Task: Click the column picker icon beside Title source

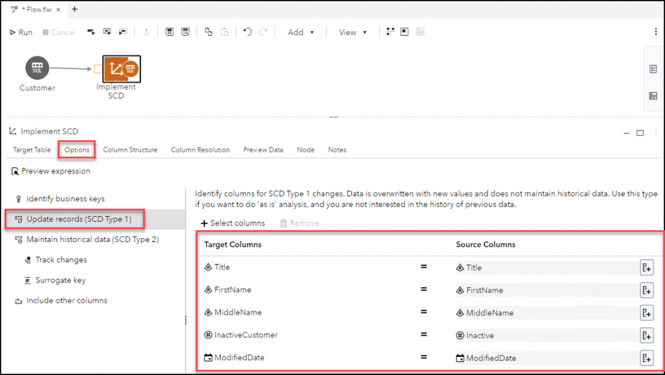Action: 646,267
